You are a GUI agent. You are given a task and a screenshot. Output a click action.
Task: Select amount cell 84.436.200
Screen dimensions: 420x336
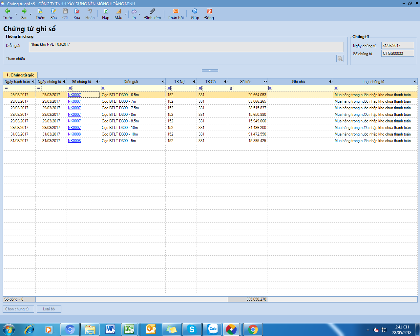click(x=248, y=128)
